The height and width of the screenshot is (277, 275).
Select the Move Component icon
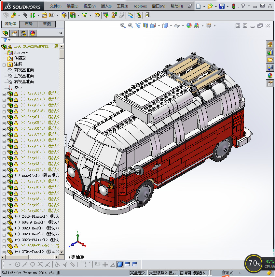(x=52, y=15)
